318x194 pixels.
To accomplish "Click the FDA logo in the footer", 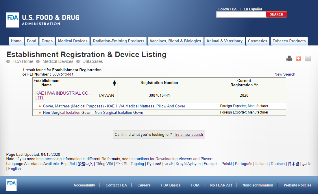I will 11,185.
